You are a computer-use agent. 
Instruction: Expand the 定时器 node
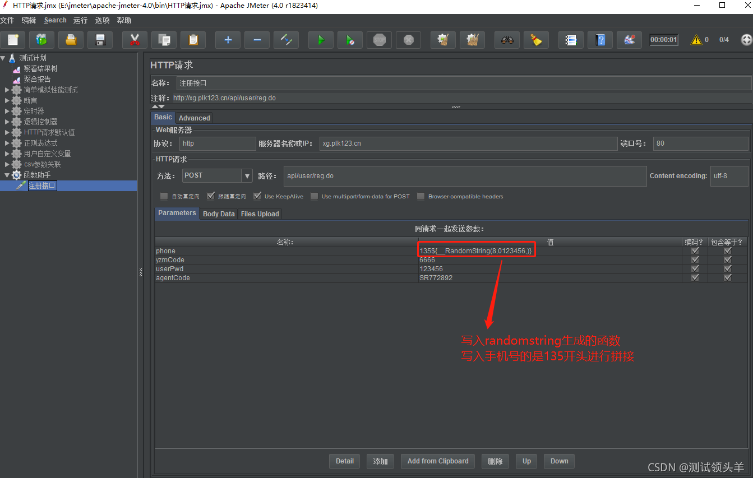pyautogui.click(x=7, y=111)
